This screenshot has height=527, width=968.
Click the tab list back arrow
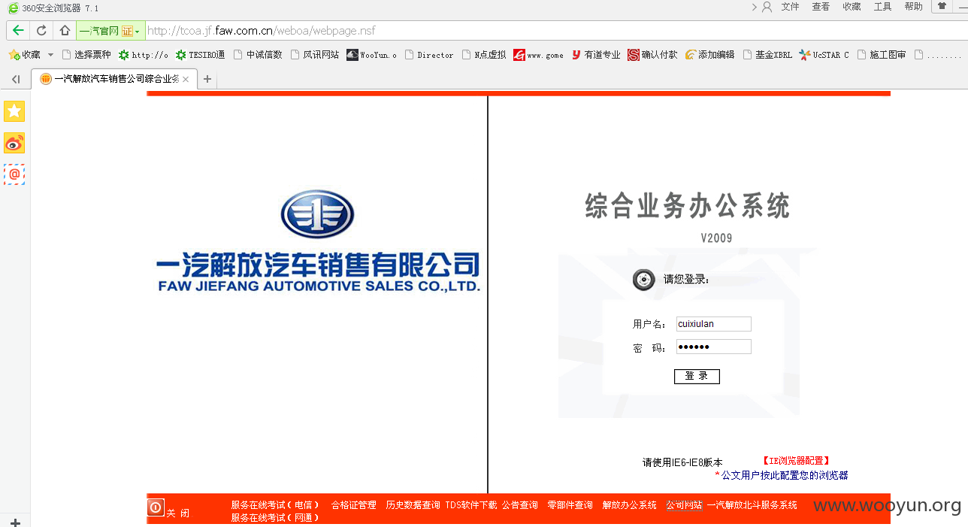[x=16, y=79]
